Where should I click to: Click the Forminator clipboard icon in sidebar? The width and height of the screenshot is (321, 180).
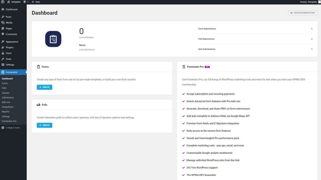pos(3,72)
